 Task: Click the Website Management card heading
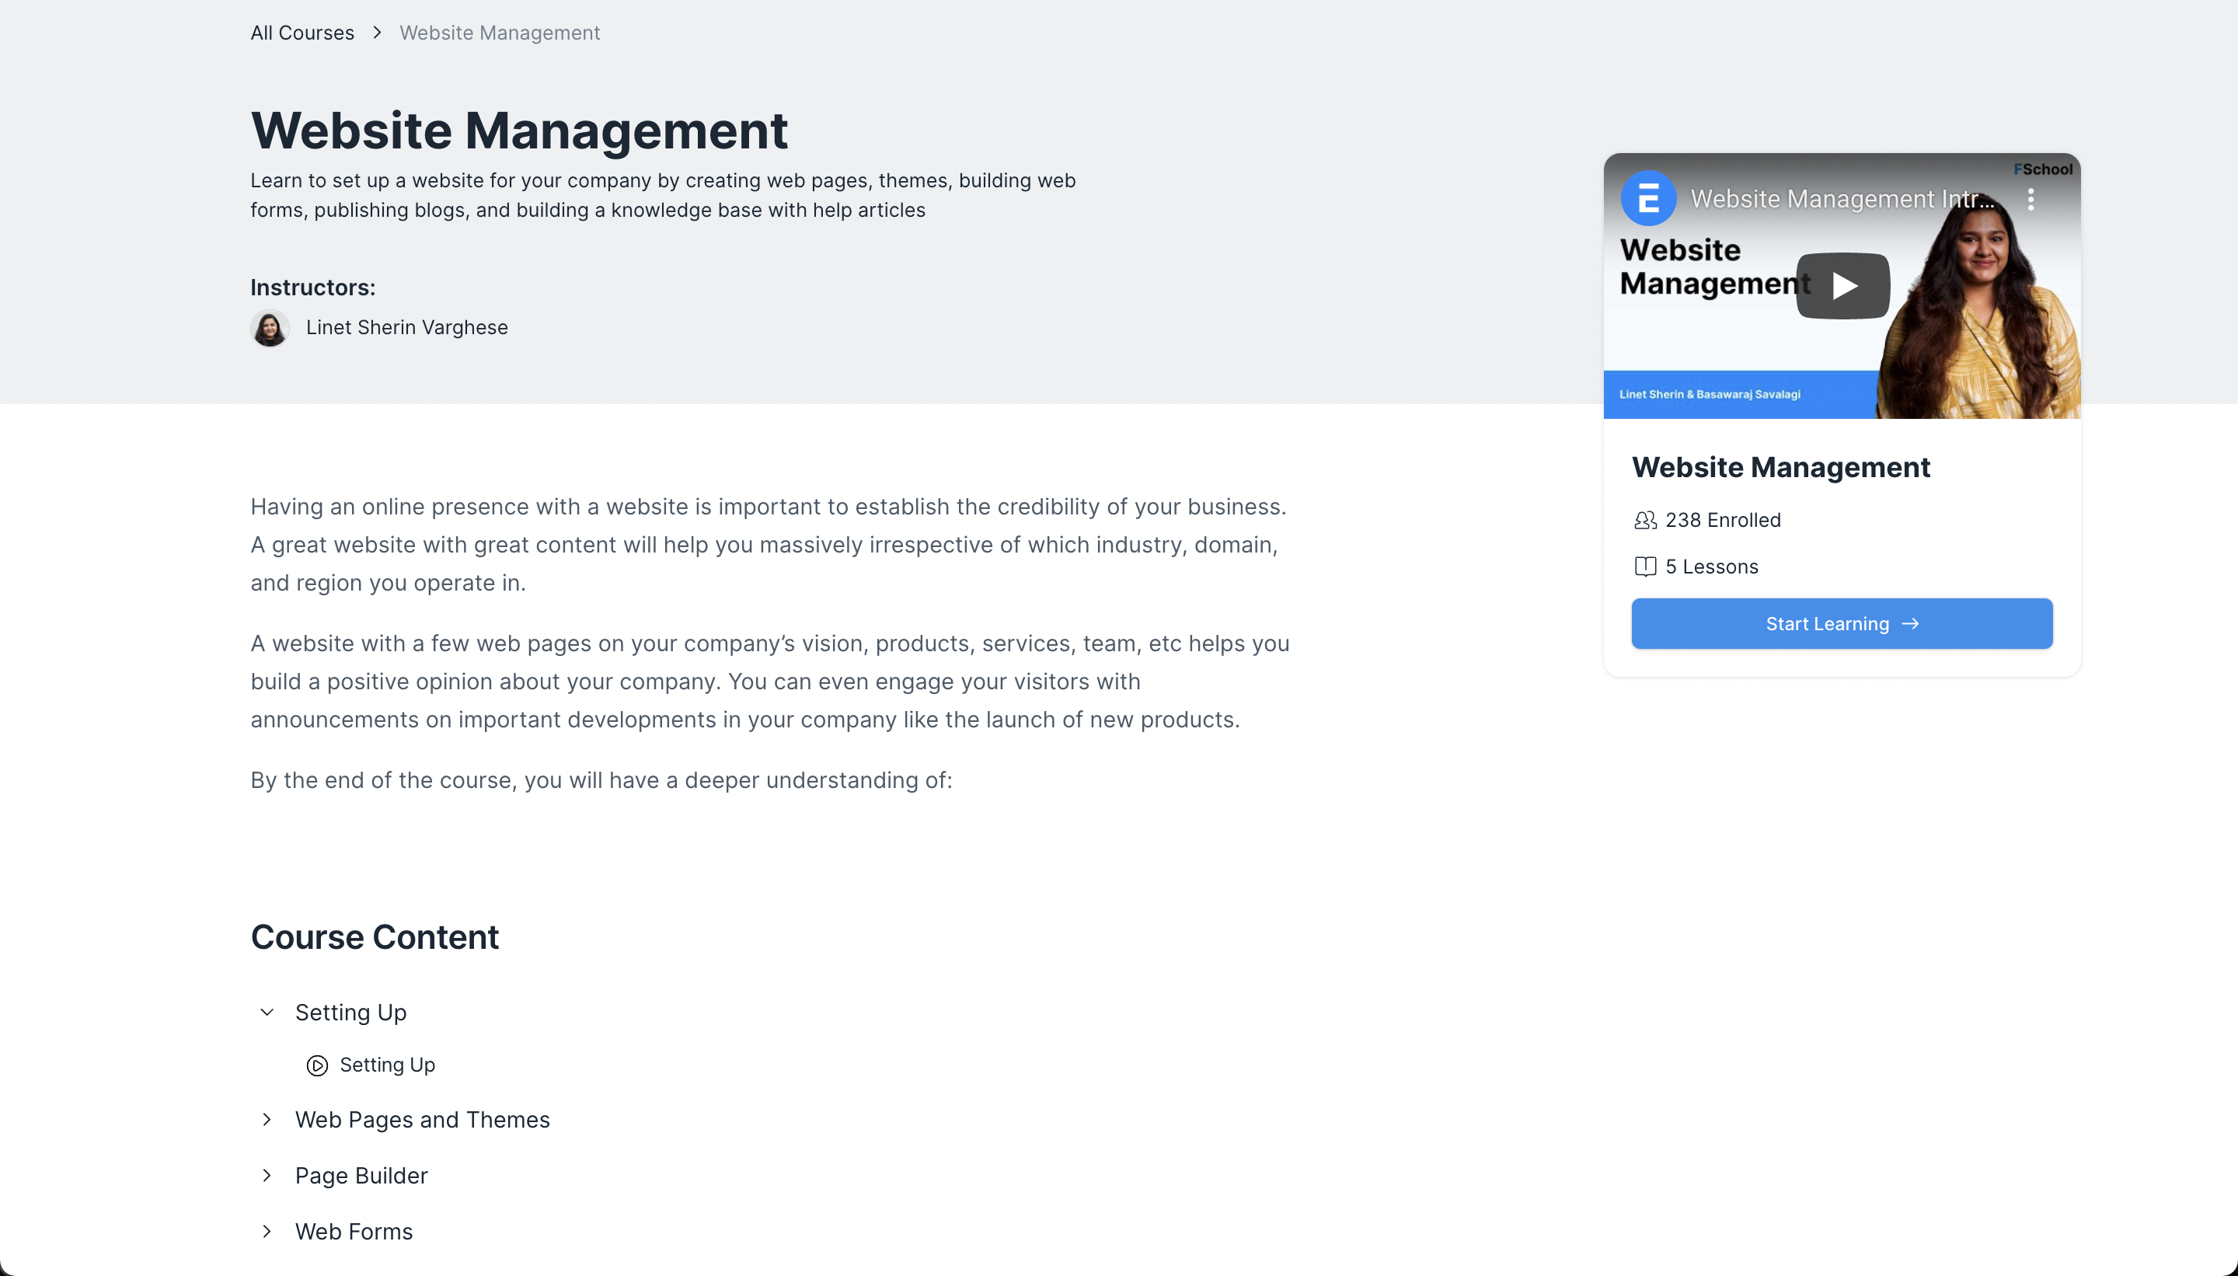[x=1780, y=467]
